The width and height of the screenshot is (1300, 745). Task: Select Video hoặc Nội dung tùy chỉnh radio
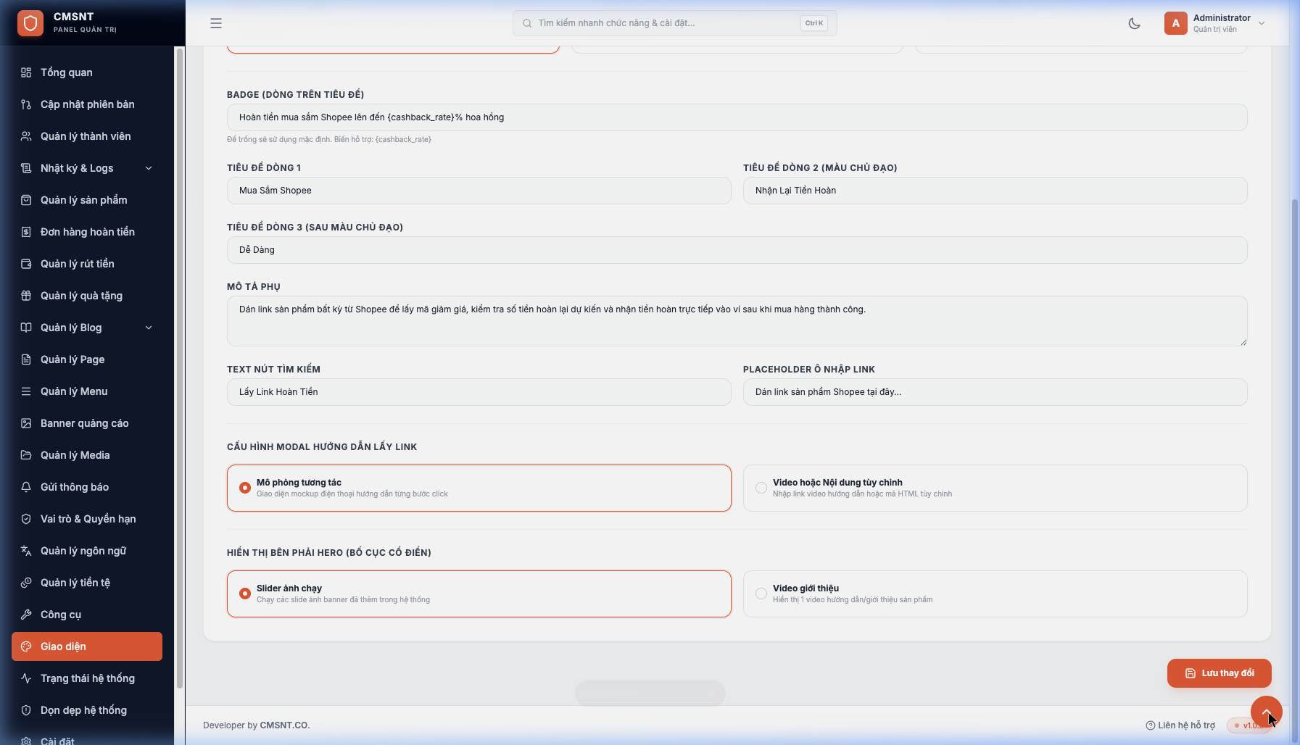click(761, 488)
